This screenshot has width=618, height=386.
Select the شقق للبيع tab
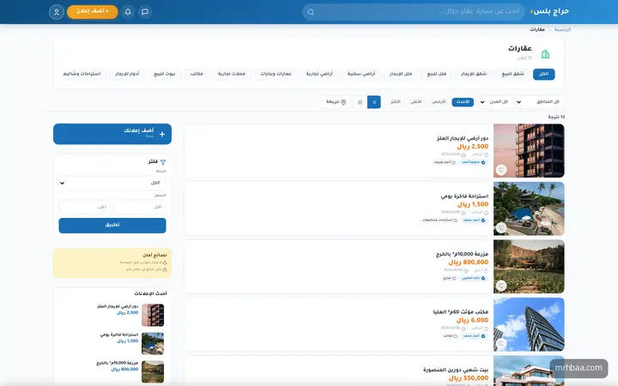[x=512, y=74]
